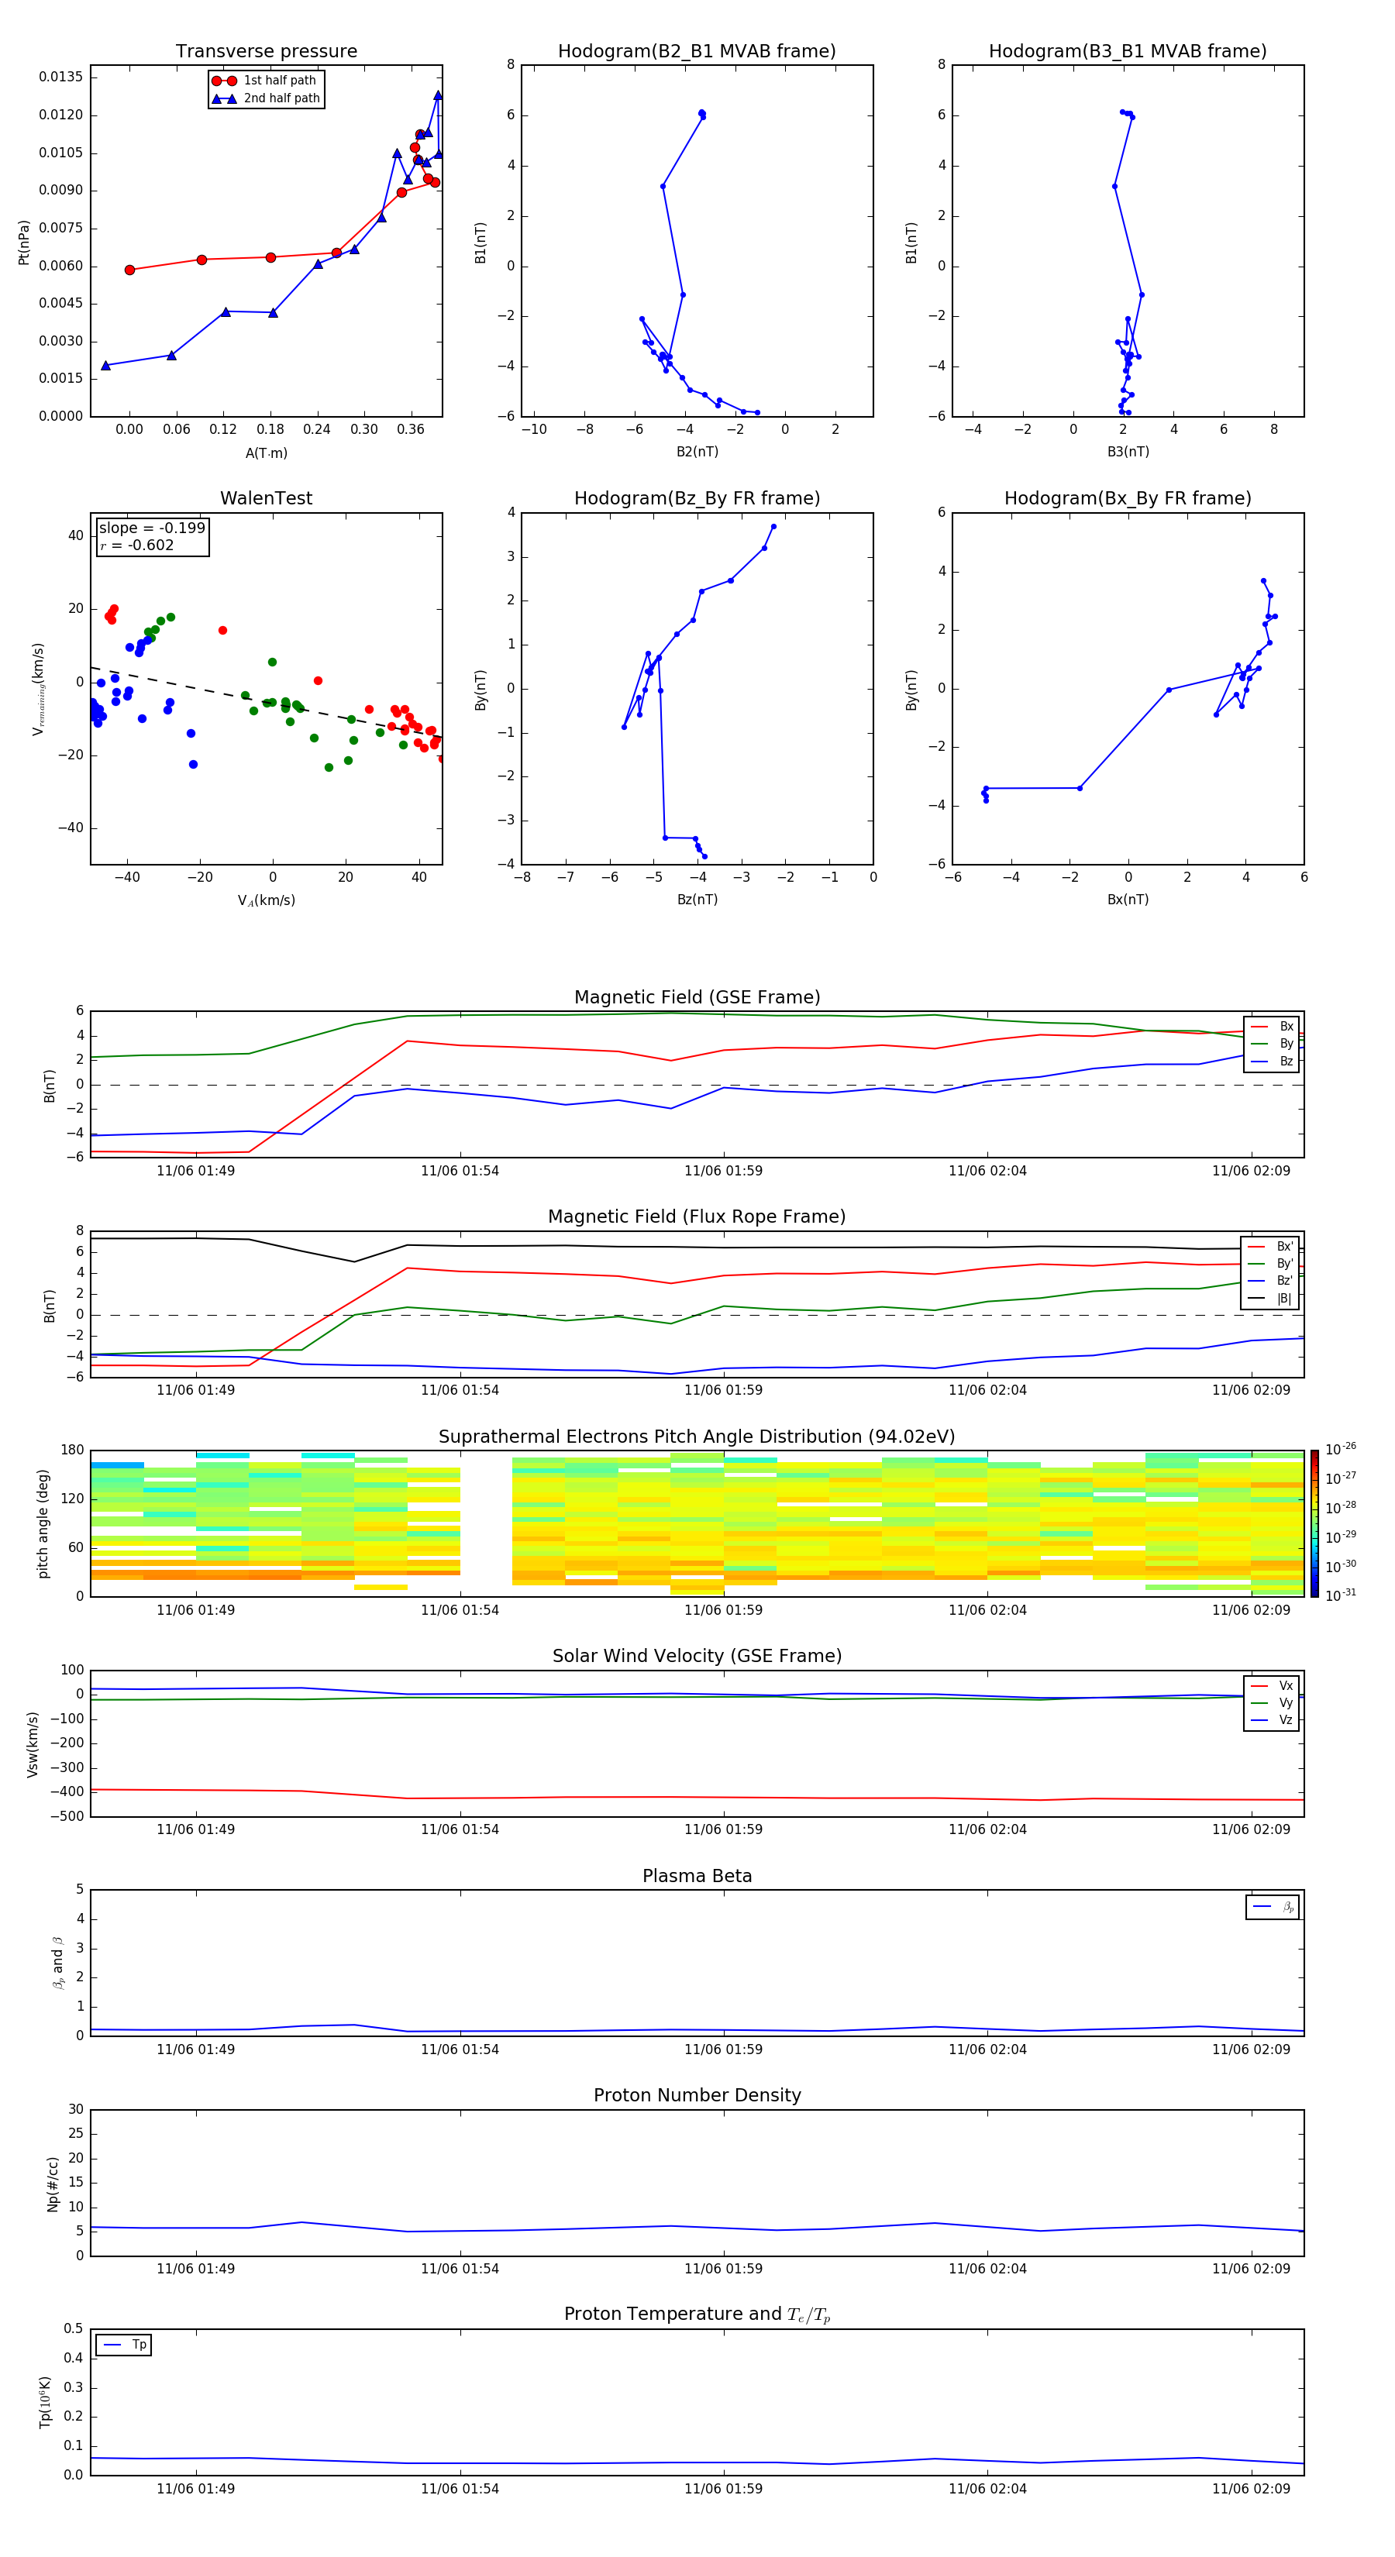The height and width of the screenshot is (2557, 1395).
Task: Click the blue triangle marker for 2nd half path
Action: tap(225, 99)
